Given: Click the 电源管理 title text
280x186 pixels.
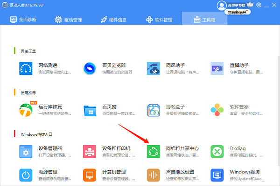Looking at the screenshot, I should point(48,172).
